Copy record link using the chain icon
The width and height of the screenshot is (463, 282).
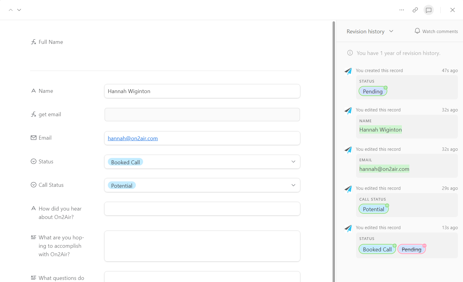[x=415, y=10]
